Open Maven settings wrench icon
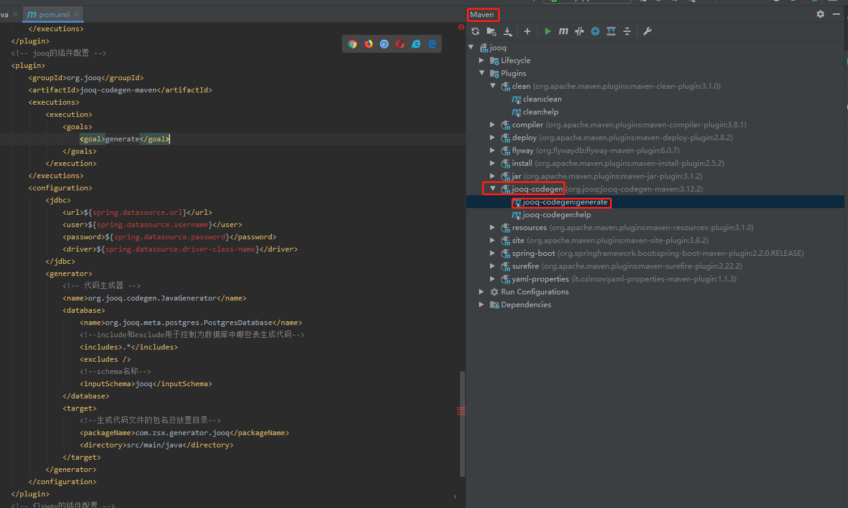This screenshot has height=508, width=848. tap(647, 31)
